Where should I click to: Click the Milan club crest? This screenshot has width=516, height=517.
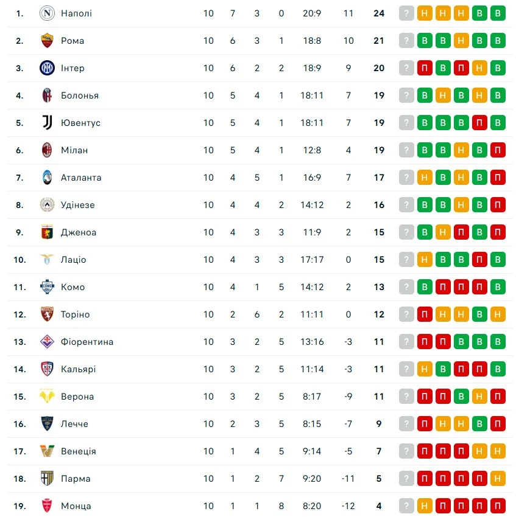point(47,150)
